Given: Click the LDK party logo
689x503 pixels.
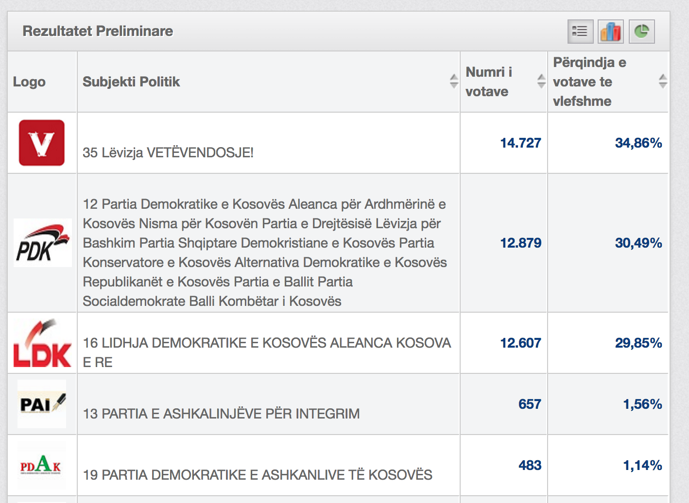Looking at the screenshot, I should 43,343.
